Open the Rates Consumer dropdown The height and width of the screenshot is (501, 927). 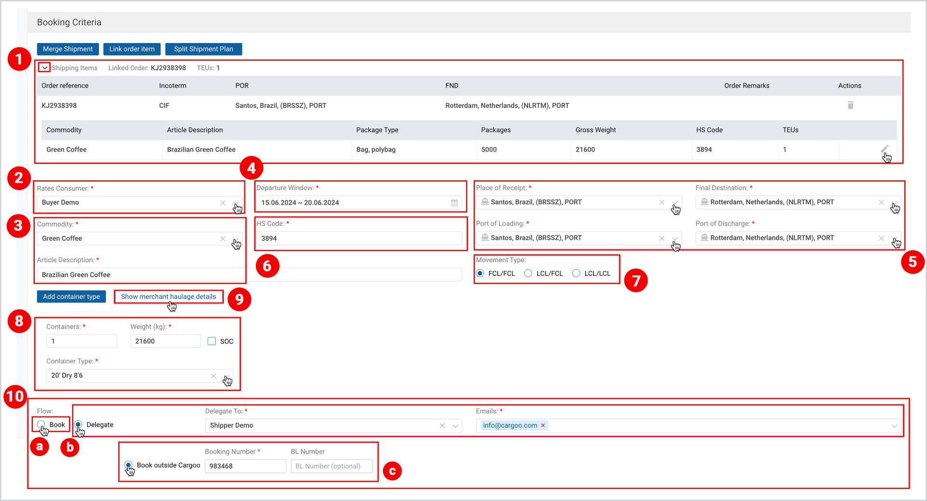tap(236, 203)
